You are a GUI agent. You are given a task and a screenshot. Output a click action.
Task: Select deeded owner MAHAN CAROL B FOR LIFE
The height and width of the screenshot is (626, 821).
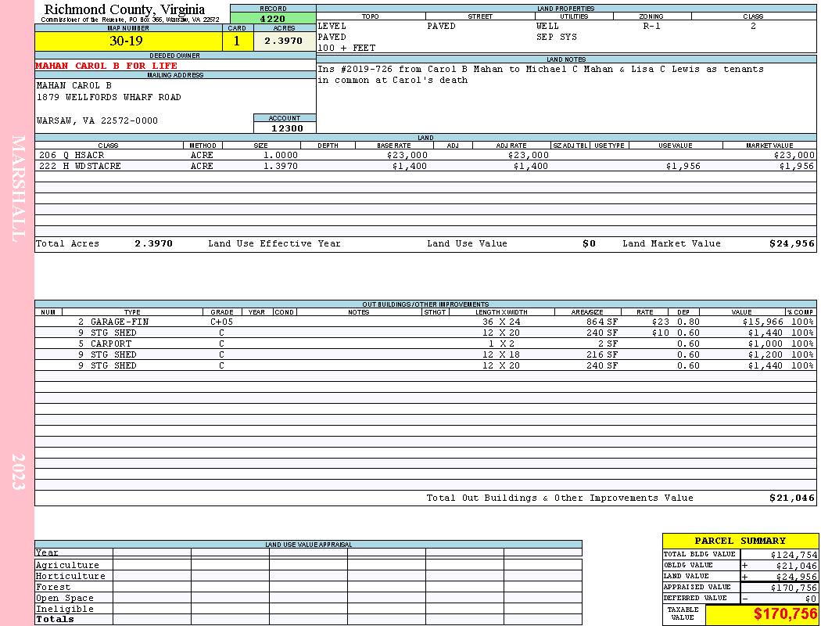[106, 66]
